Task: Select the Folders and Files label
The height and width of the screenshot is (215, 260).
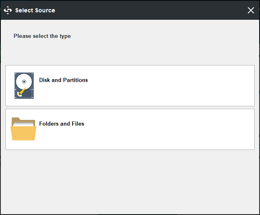Action: pyautogui.click(x=61, y=124)
